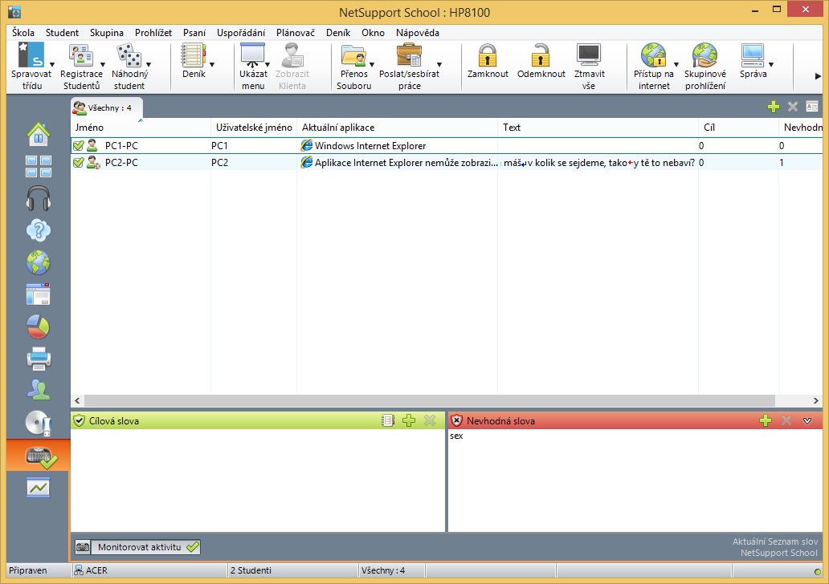Expand the Přenos Souboru dropdown arrow

(x=372, y=65)
